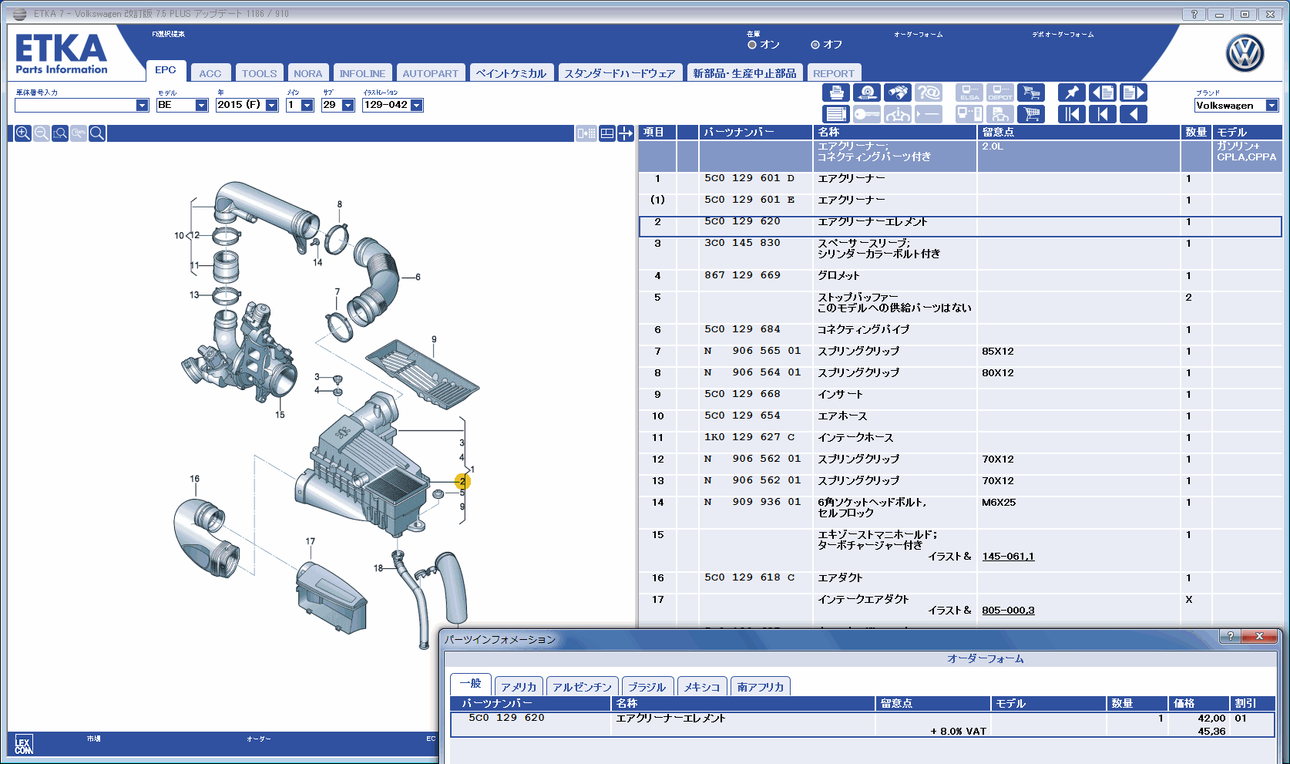
Task: Open the INFOLINE tab
Action: [x=362, y=73]
